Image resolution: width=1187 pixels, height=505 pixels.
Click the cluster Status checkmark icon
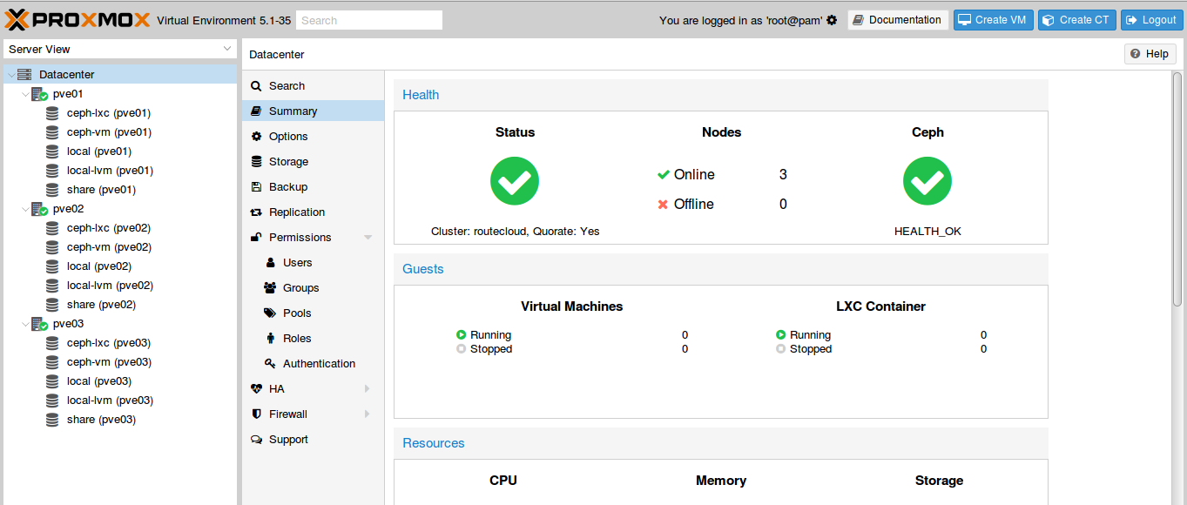click(x=515, y=181)
